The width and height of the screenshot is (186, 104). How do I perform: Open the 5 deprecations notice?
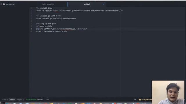[146, 99]
